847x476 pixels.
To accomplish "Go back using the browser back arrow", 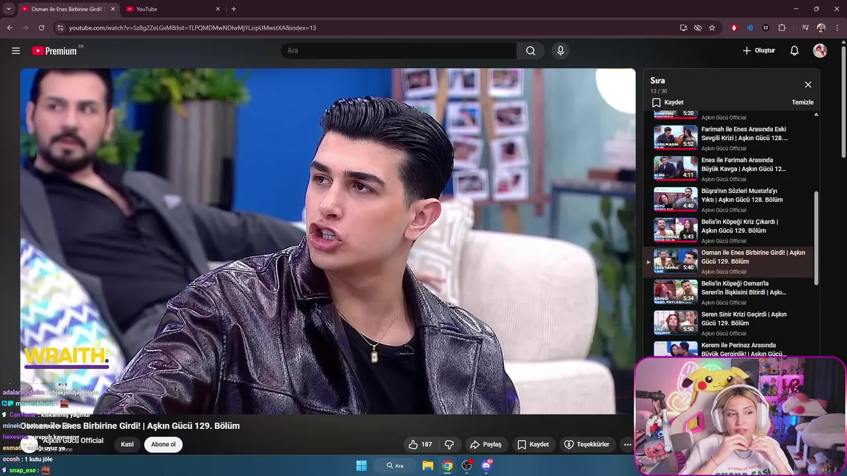I will [9, 28].
